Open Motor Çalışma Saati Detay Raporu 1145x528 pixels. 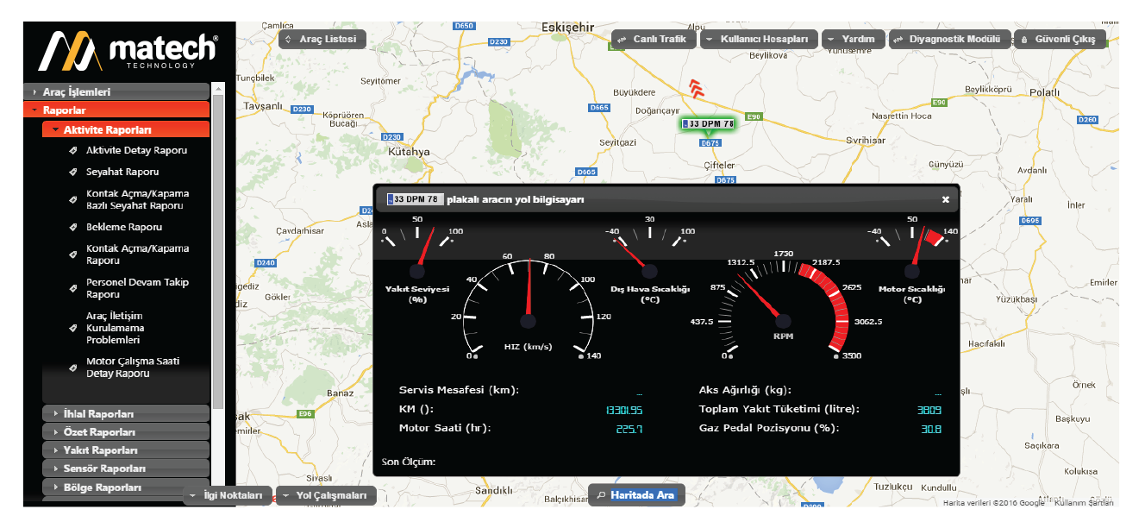132,368
